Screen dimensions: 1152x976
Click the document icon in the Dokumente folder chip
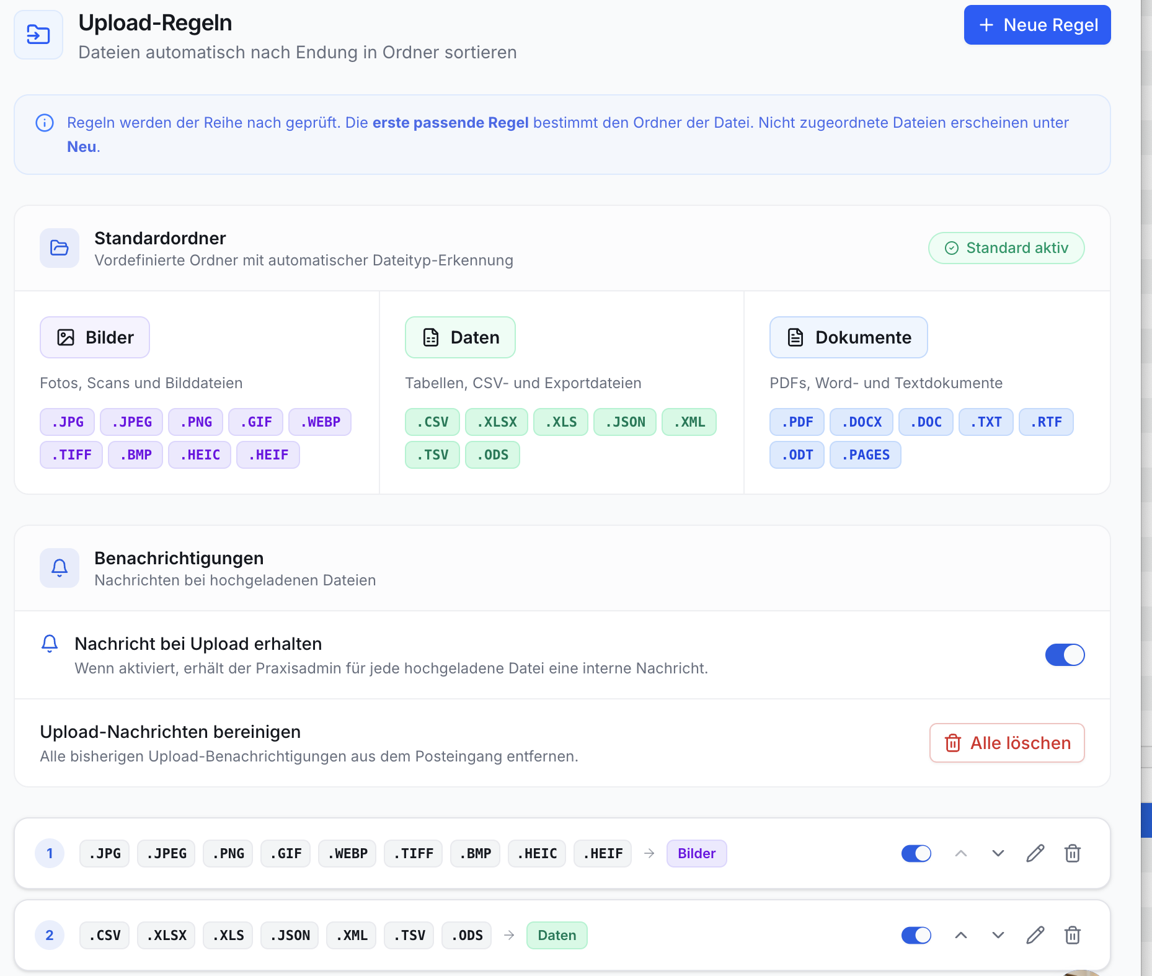pyautogui.click(x=795, y=337)
